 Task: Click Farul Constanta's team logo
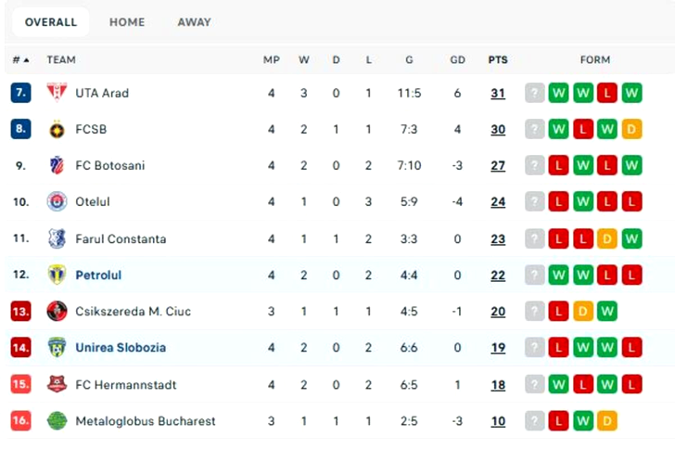click(x=57, y=239)
